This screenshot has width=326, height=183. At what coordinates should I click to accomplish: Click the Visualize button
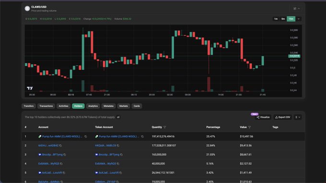point(263,118)
